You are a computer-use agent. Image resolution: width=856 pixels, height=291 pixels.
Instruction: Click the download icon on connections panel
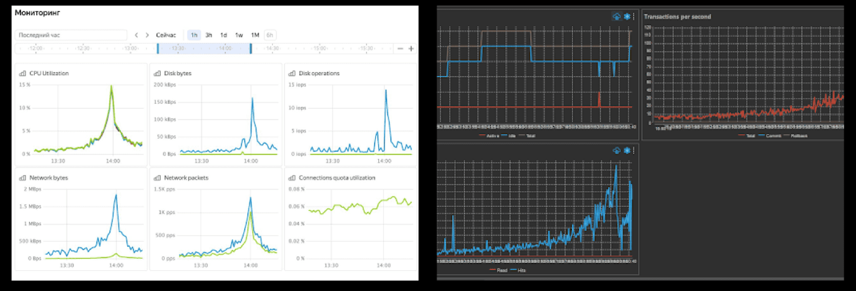tap(617, 16)
